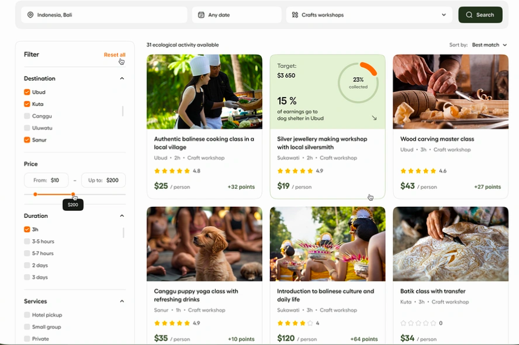The image size is (519, 345).
Task: Check the Hotel pickup service option
Action: [x=27, y=315]
